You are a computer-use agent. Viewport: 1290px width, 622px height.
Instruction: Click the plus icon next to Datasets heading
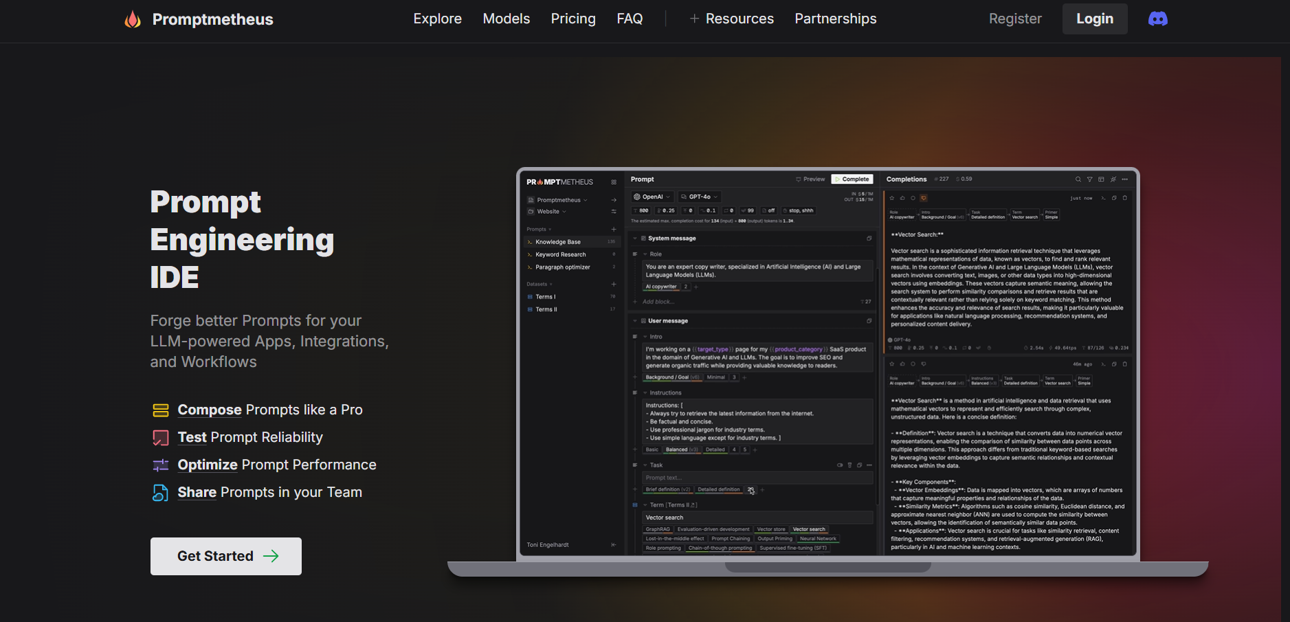point(614,285)
